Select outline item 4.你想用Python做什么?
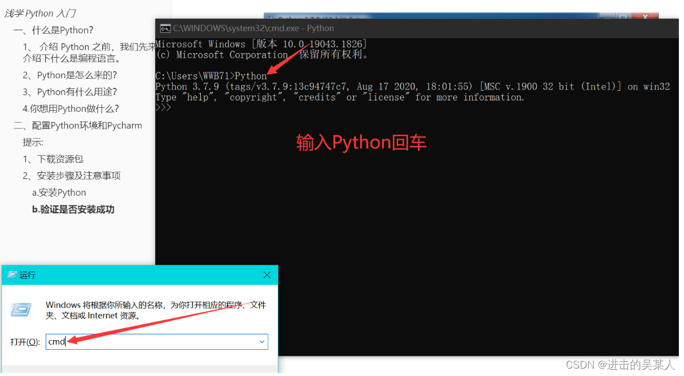Viewport: 684px width, 376px height. click(x=71, y=109)
